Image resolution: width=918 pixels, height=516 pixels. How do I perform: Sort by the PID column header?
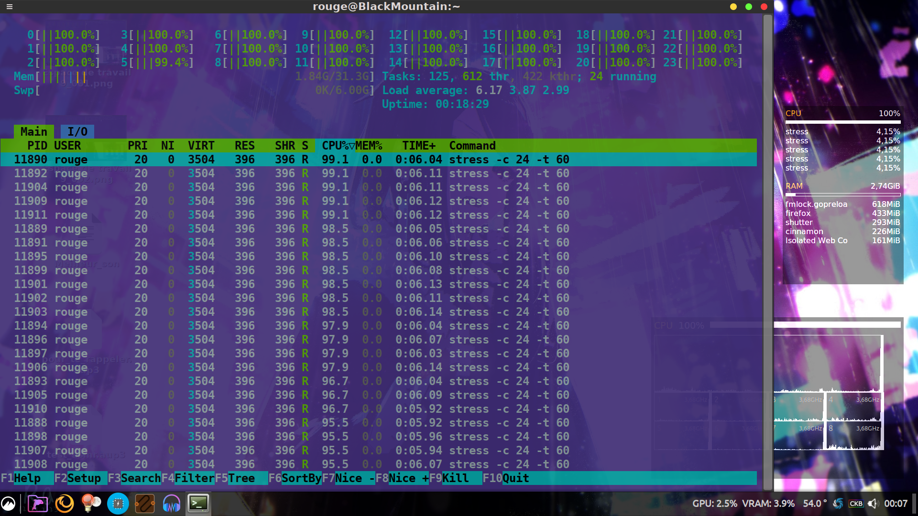pyautogui.click(x=37, y=146)
